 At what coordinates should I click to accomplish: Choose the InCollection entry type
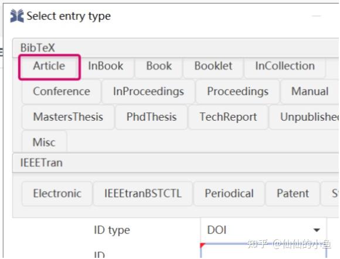(285, 66)
